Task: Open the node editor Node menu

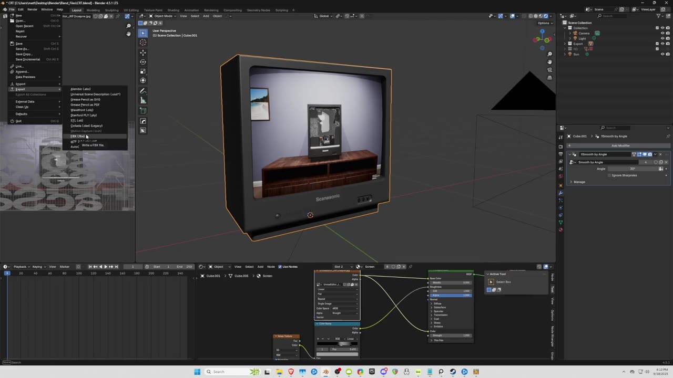Action: 271,267
